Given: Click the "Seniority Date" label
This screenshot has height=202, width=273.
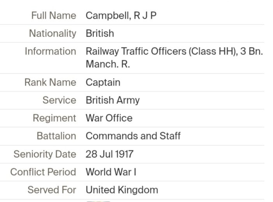Looking at the screenshot, I should click(45, 154).
